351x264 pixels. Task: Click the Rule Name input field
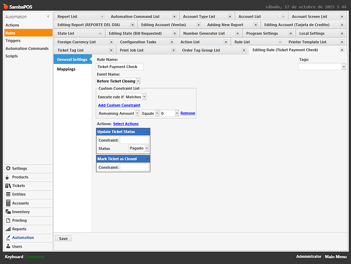click(x=120, y=67)
